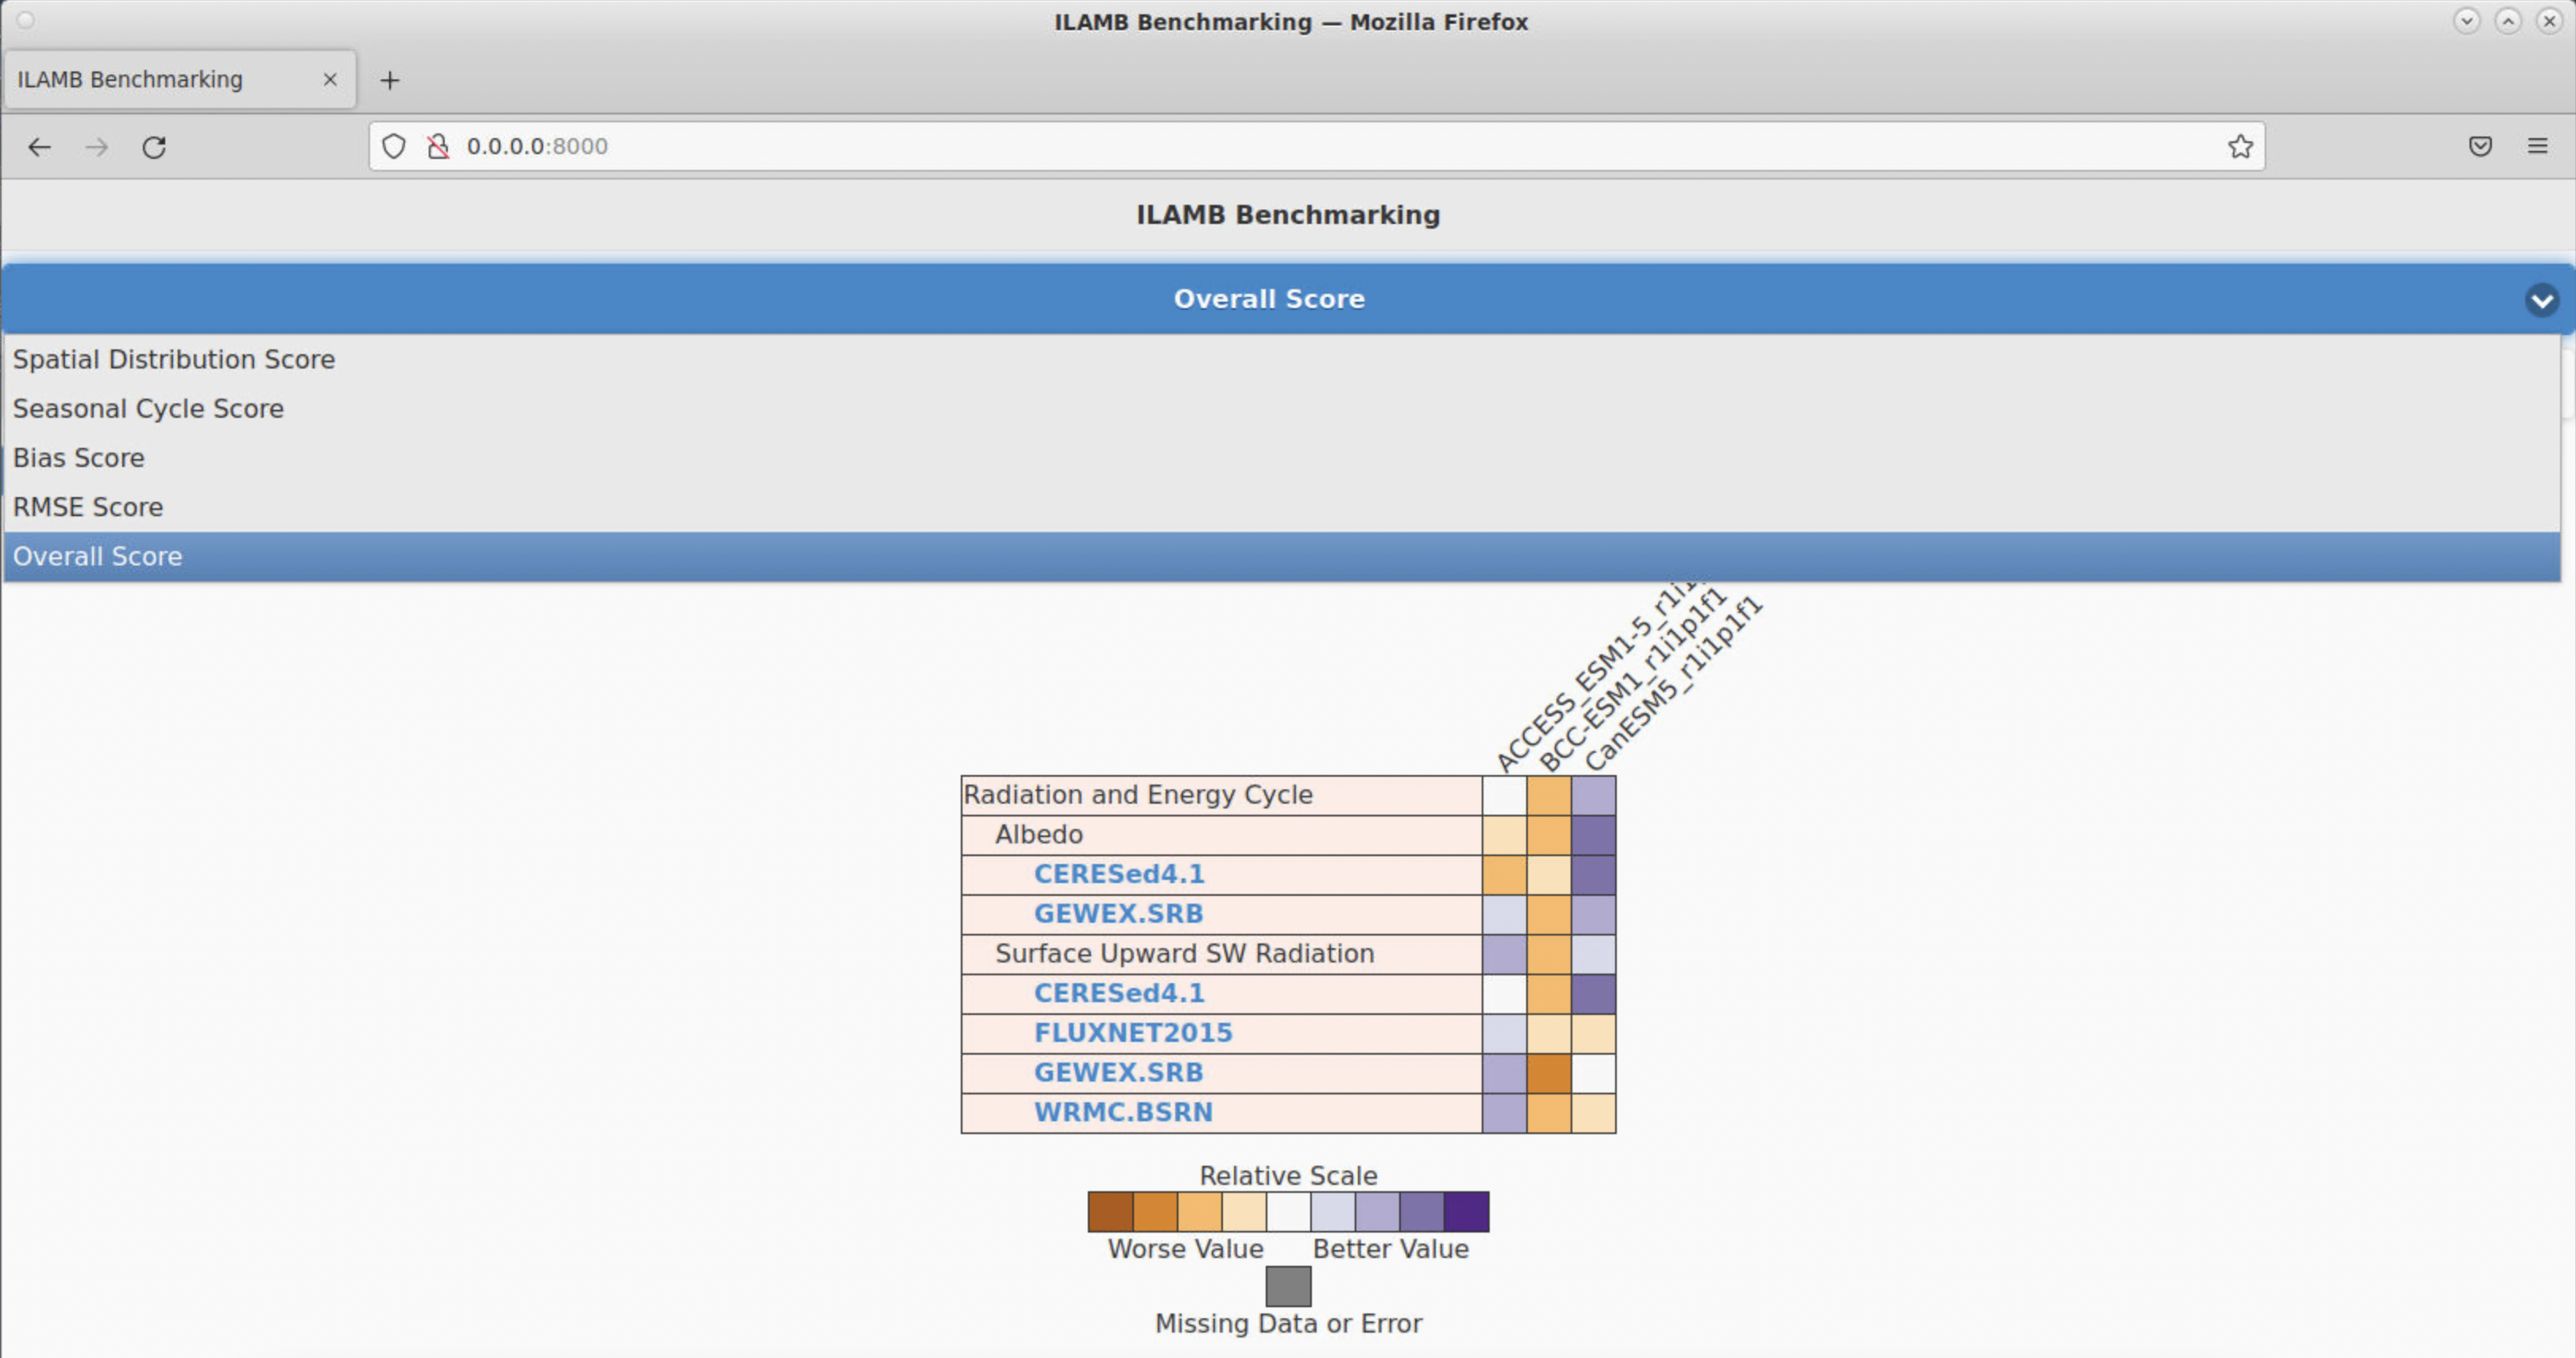Go back with the browser back arrow
Screen dimensions: 2576x1358
39,147
